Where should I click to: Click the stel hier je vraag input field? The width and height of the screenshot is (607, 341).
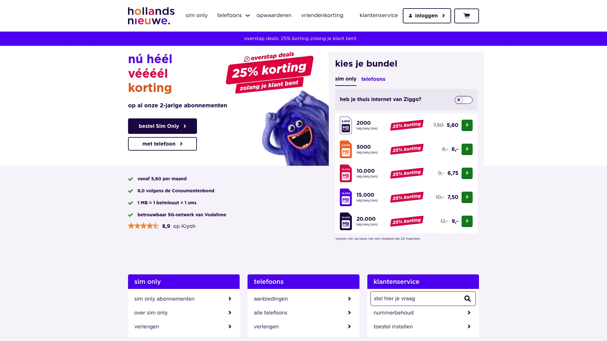pyautogui.click(x=414, y=298)
